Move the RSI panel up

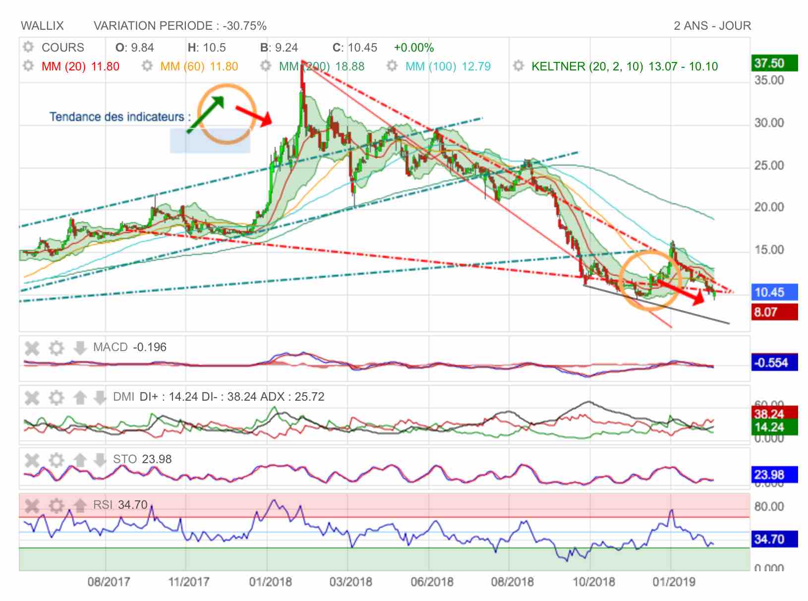pyautogui.click(x=80, y=506)
